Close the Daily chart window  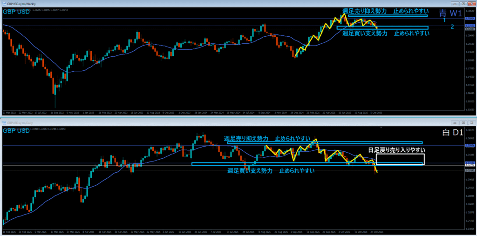(471, 122)
